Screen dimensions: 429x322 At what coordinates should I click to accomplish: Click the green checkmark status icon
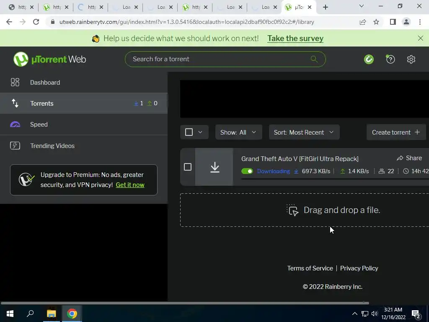click(369, 59)
